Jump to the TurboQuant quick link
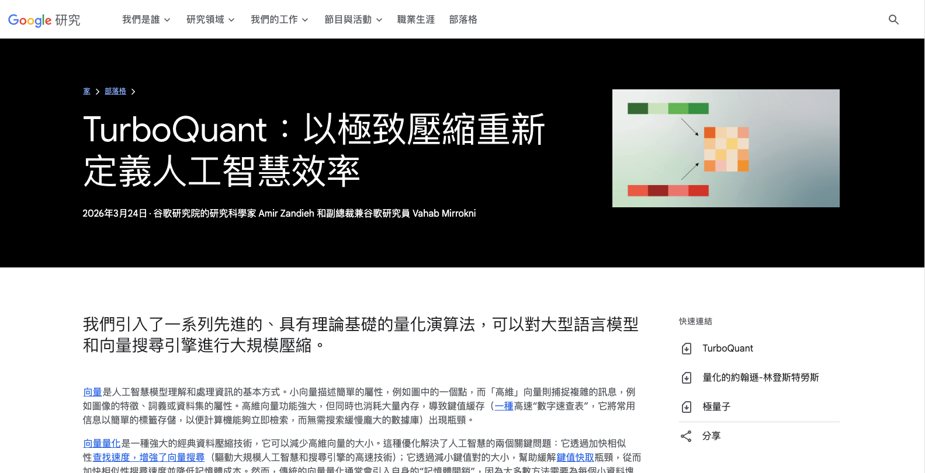Image resolution: width=925 pixels, height=473 pixels. click(x=727, y=349)
